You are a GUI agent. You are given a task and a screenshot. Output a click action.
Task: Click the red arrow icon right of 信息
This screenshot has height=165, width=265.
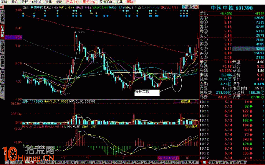pyautogui.click(x=196, y=7)
